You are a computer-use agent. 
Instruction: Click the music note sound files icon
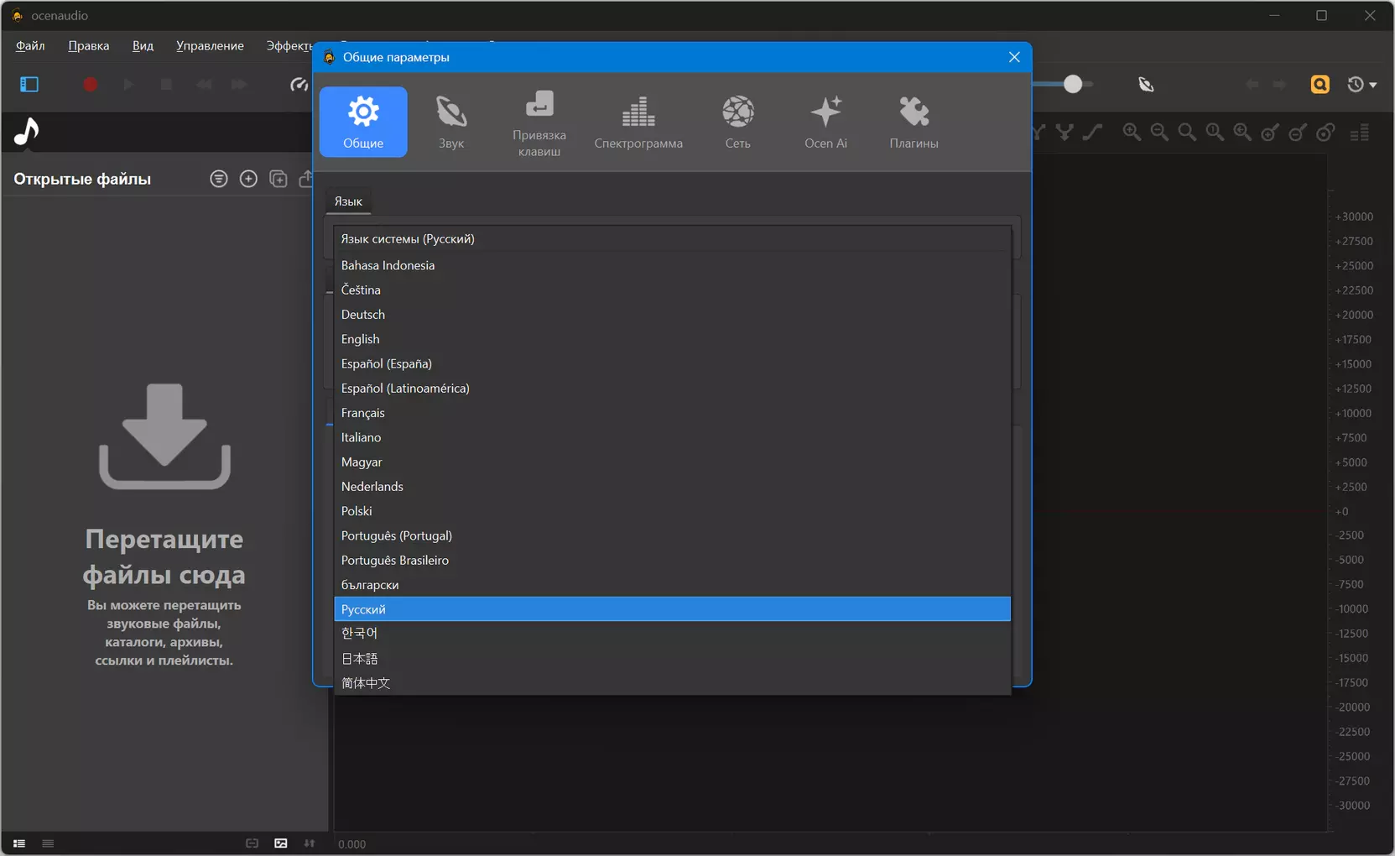tap(27, 132)
